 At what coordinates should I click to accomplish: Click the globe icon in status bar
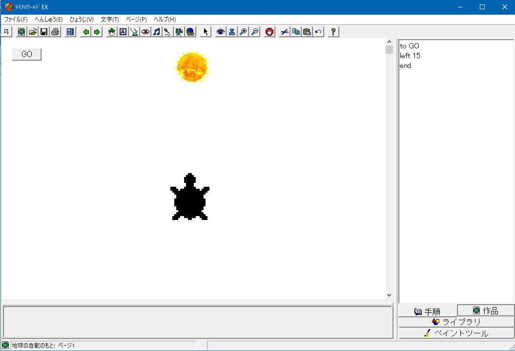click(x=5, y=346)
